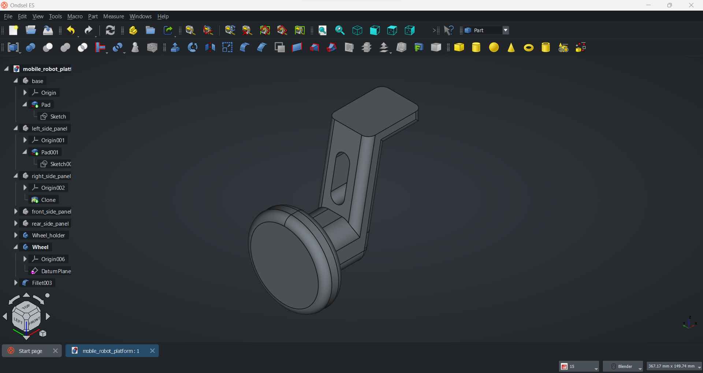This screenshot has width=703, height=373.
Task: Click the Save document icon
Action: click(48, 30)
